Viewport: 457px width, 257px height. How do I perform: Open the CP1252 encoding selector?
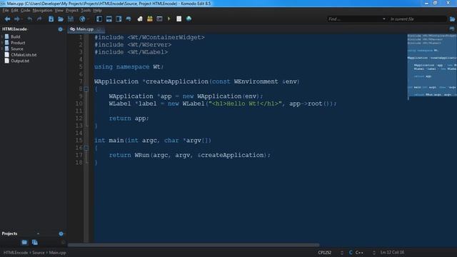[331, 253]
